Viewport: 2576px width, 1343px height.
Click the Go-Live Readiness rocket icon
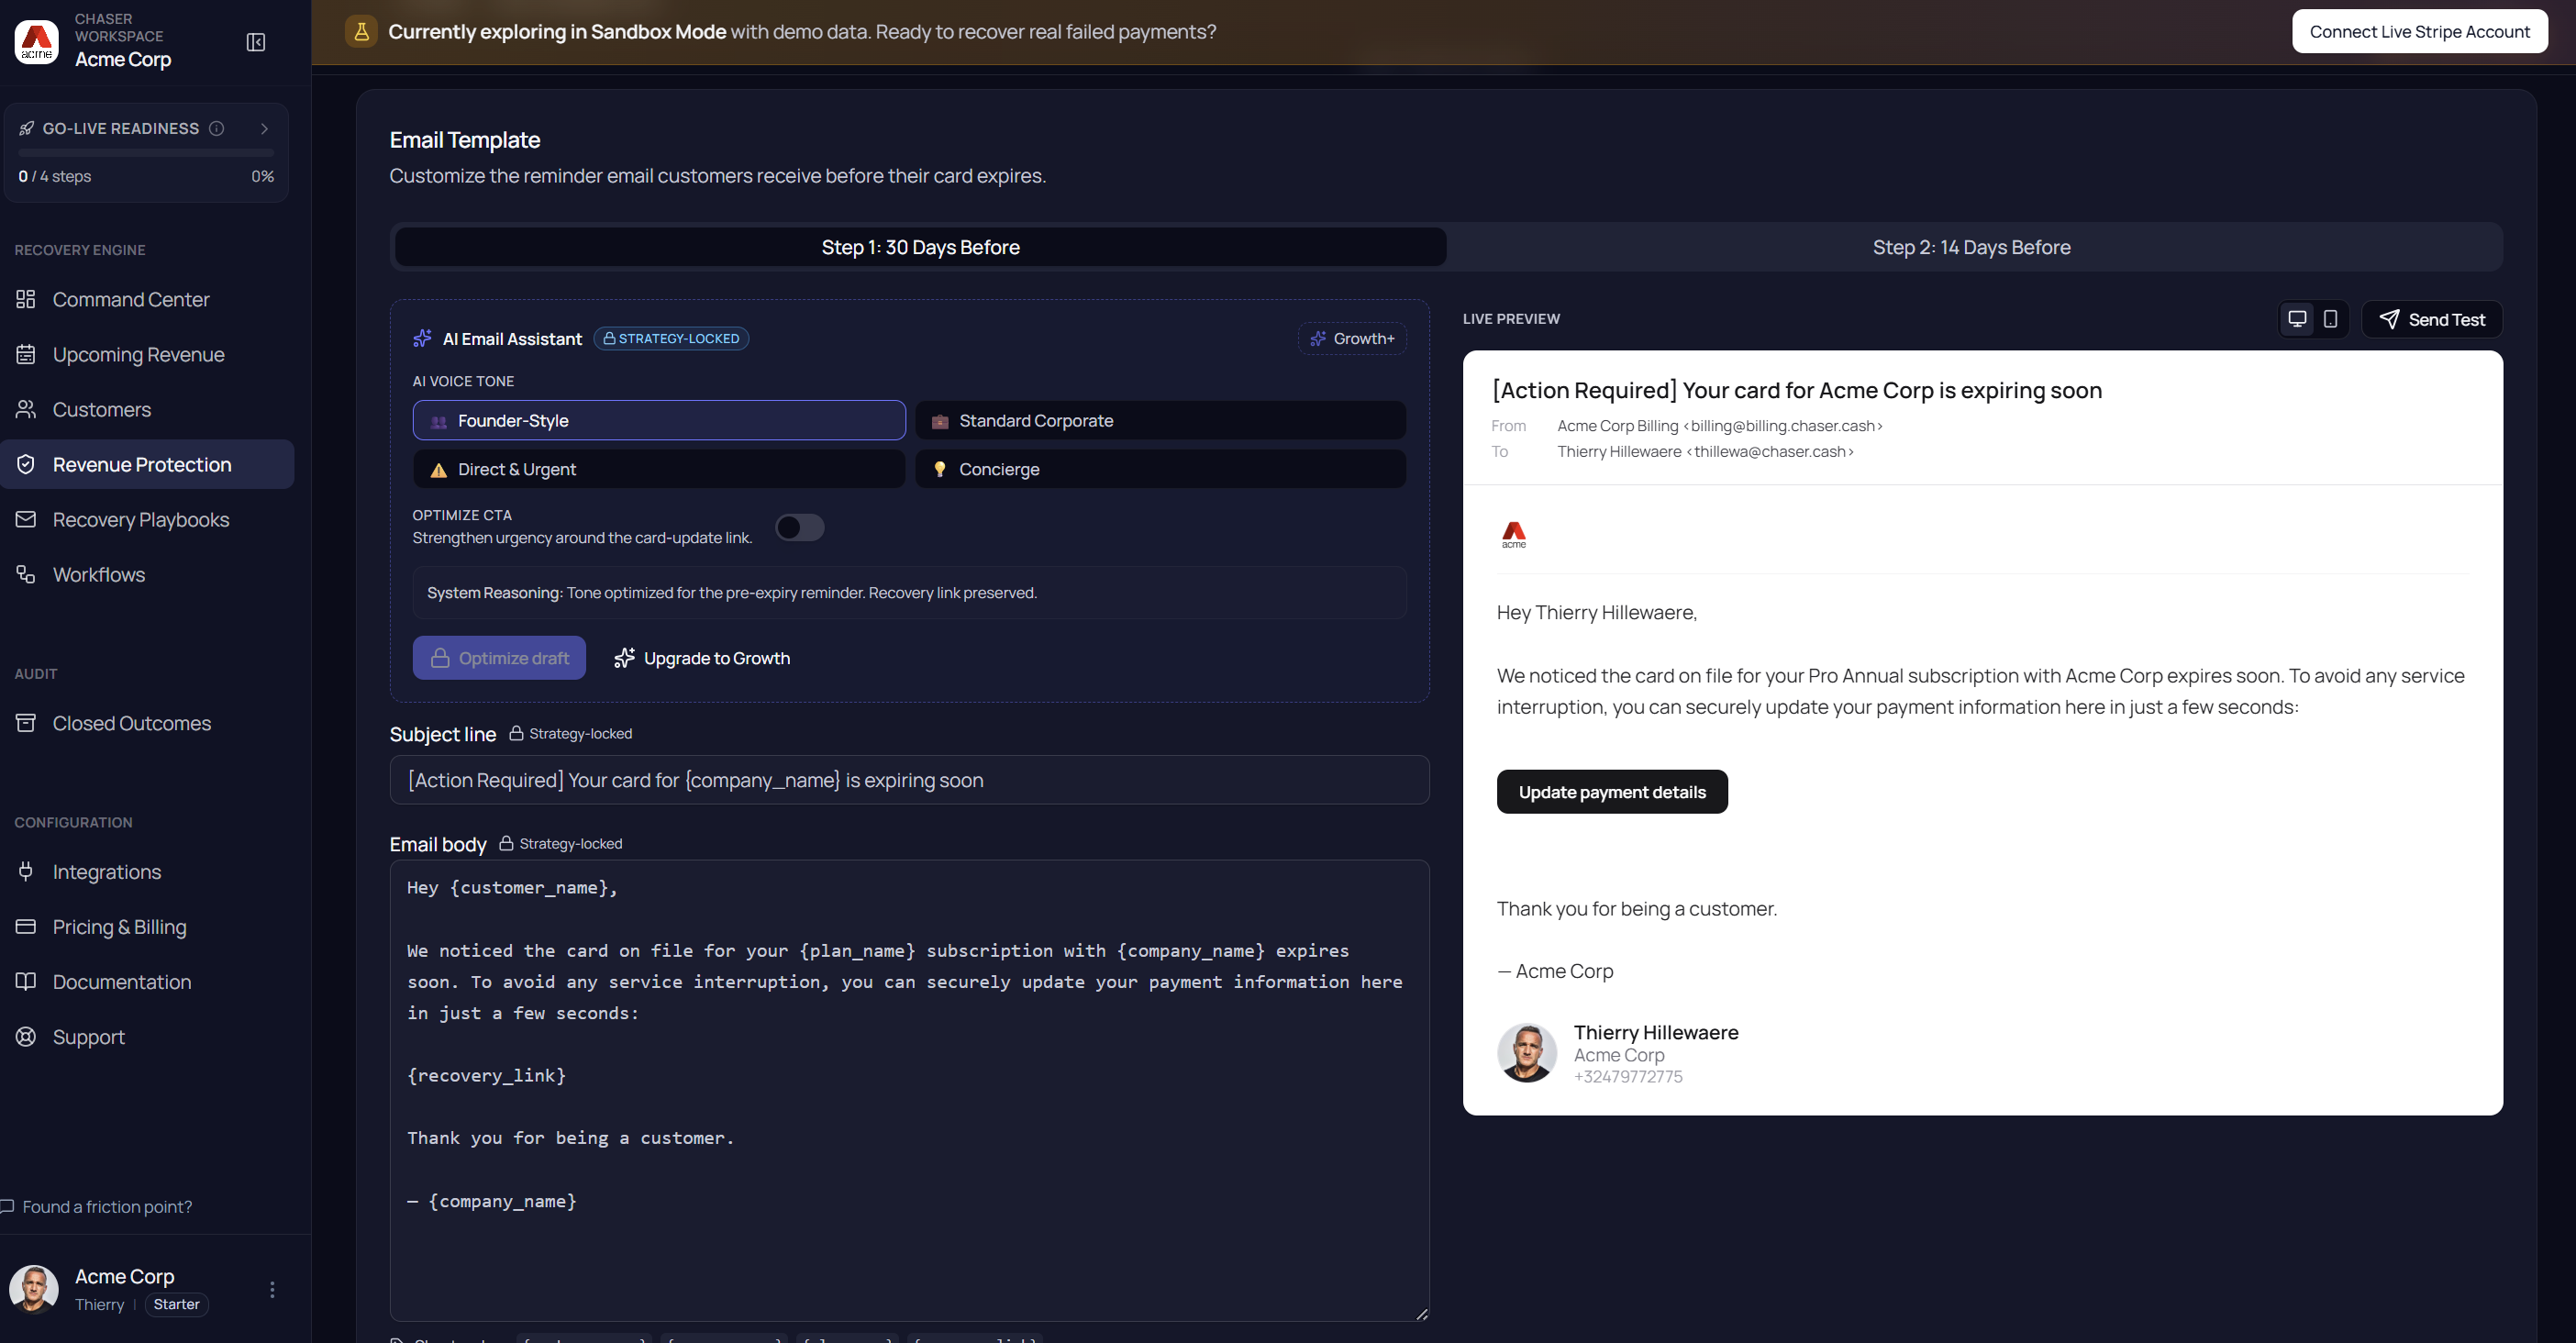(27, 128)
